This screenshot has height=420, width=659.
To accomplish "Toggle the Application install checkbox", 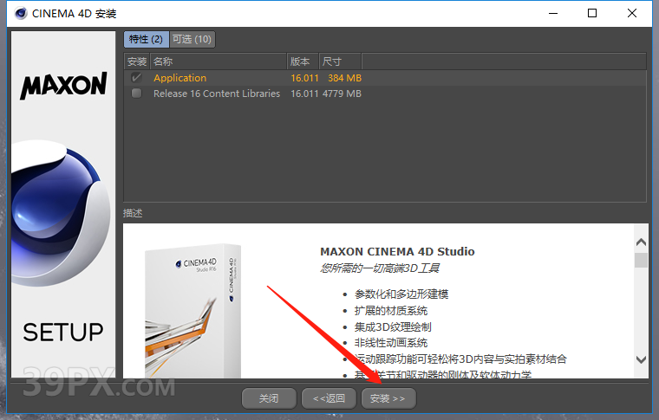I will tap(137, 78).
